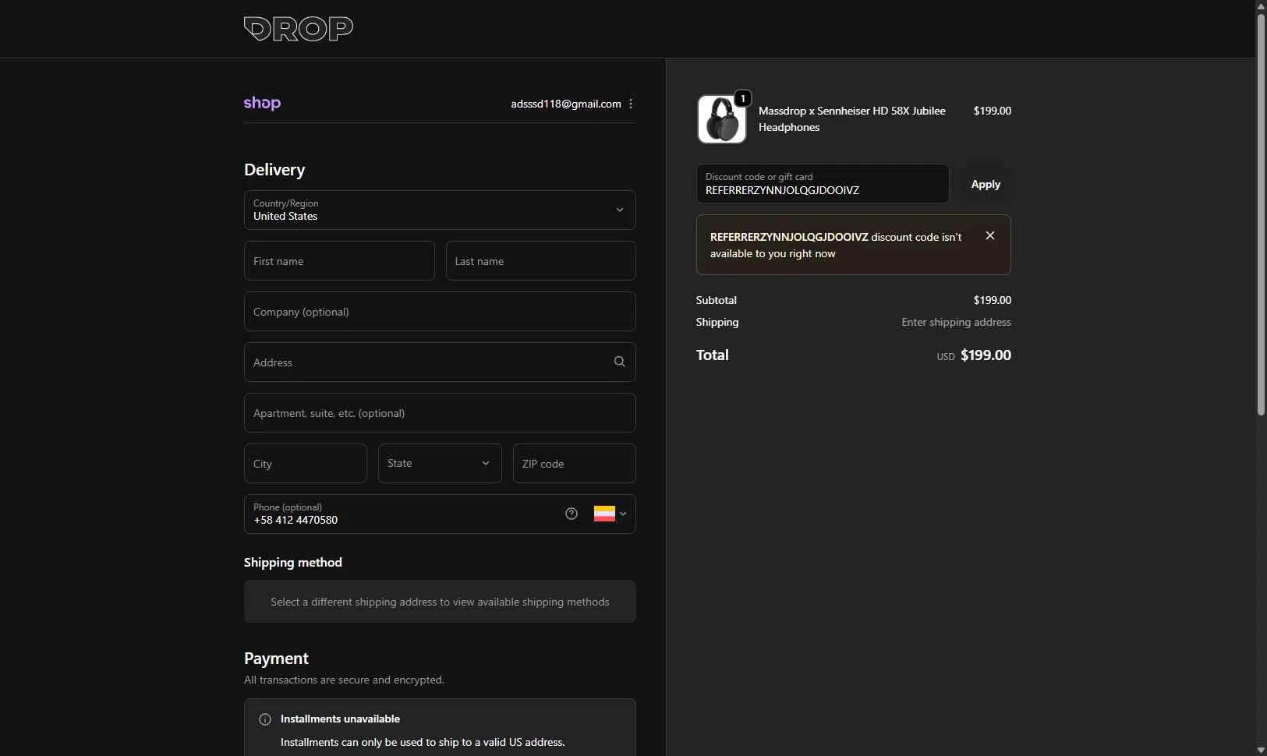
Task: Click the DROP logo in header
Action: pyautogui.click(x=298, y=29)
